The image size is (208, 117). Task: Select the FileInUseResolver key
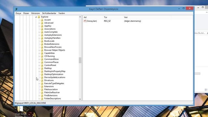tap(52, 92)
